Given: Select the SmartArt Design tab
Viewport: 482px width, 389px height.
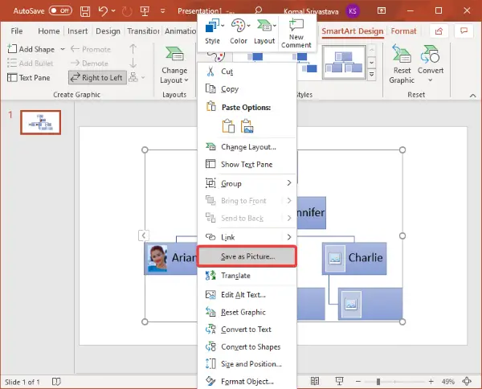Looking at the screenshot, I should [353, 31].
